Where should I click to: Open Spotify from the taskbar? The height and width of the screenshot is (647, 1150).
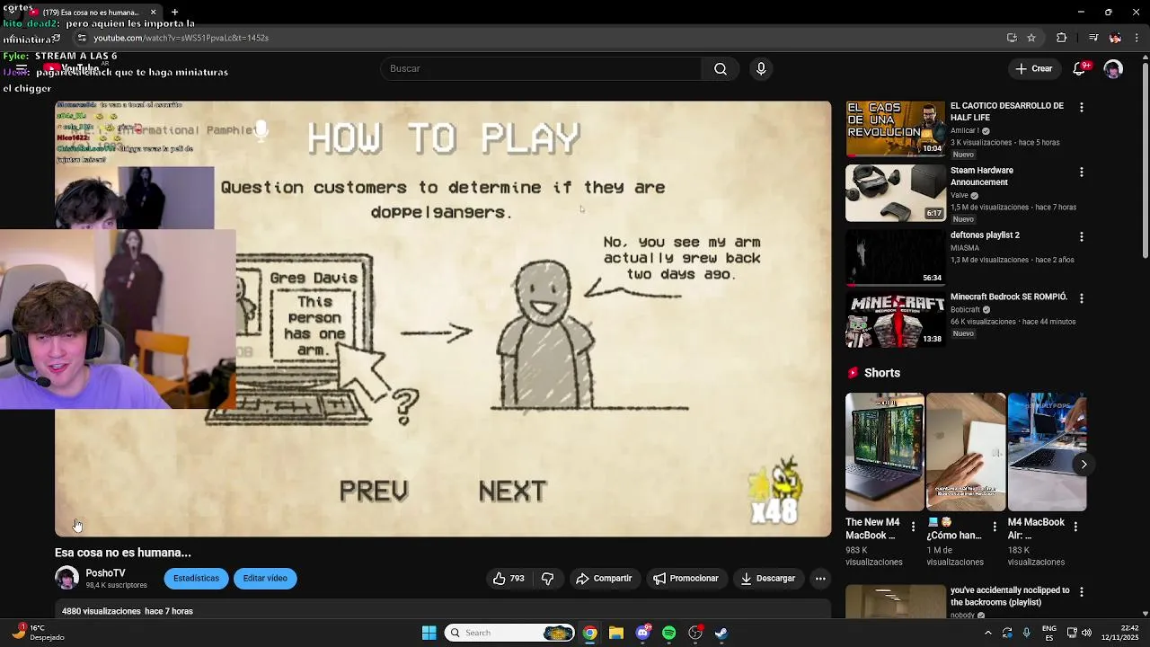[668, 633]
